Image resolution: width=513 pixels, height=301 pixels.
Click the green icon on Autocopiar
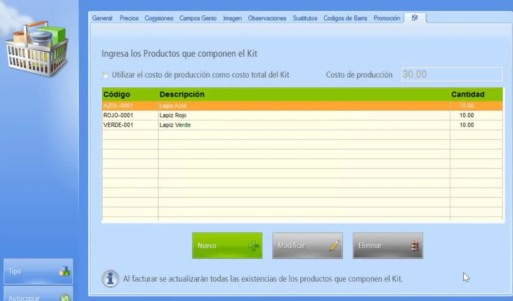pyautogui.click(x=65, y=298)
